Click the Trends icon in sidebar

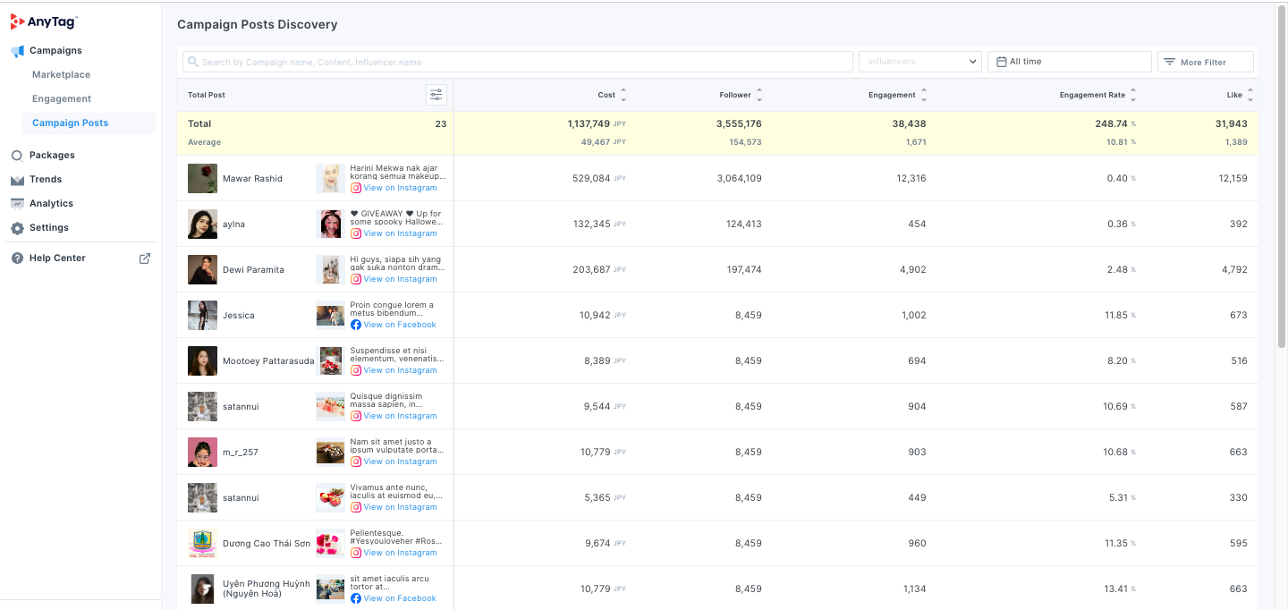(17, 180)
